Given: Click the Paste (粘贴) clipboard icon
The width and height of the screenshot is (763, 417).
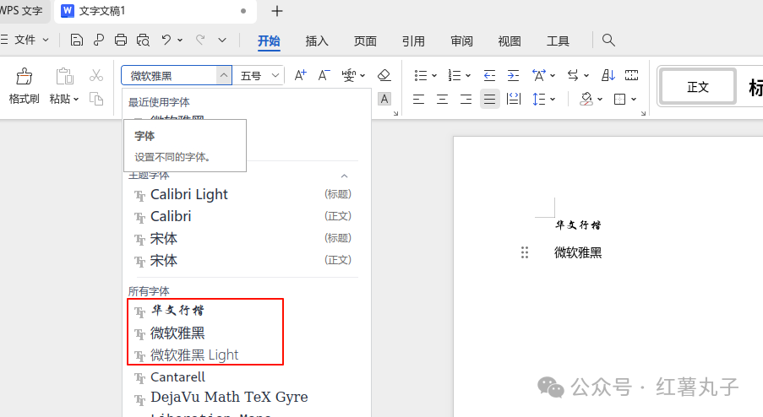Looking at the screenshot, I should (x=63, y=76).
